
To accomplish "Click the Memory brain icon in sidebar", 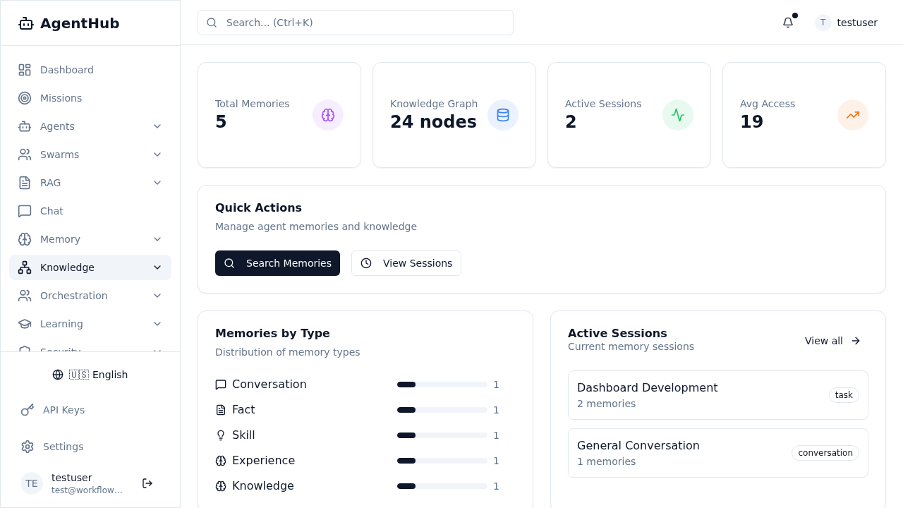I will pyautogui.click(x=25, y=239).
